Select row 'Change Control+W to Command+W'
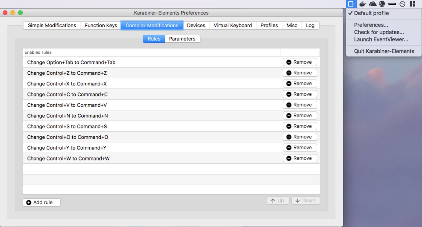The width and height of the screenshot is (422, 227). 171,158
